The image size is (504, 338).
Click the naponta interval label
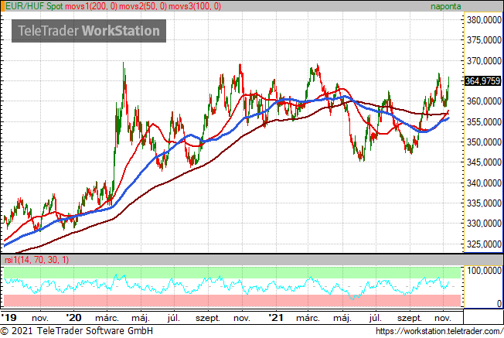[445, 6]
